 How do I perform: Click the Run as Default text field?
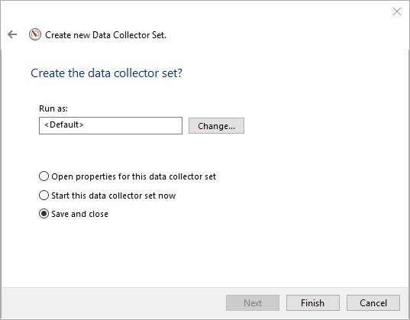pyautogui.click(x=111, y=125)
